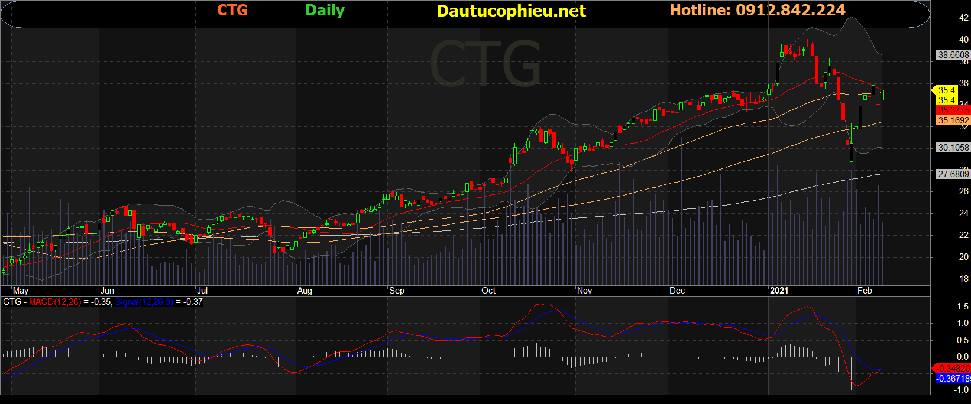The width and height of the screenshot is (971, 404).
Task: Select the red -0.3482 MACD value label
Action: coord(953,369)
